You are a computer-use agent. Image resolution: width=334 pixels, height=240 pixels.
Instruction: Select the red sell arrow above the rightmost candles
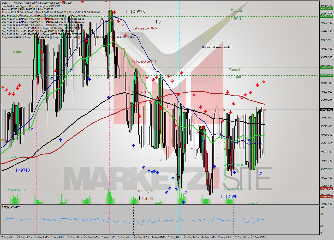pyautogui.click(x=264, y=81)
